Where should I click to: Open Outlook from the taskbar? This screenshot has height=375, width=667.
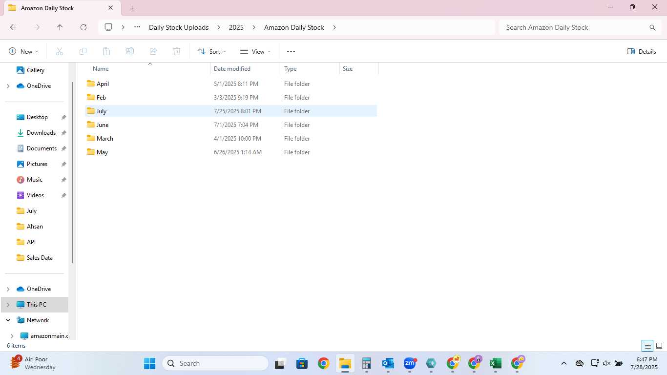tap(388, 363)
